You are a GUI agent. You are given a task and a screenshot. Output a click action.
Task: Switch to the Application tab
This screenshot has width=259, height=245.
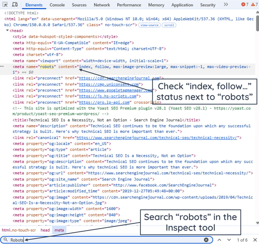182,5
